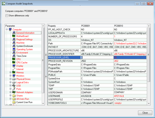Click the Network Adapters icon
Viewport: 155px width, 118px height.
click(14, 92)
